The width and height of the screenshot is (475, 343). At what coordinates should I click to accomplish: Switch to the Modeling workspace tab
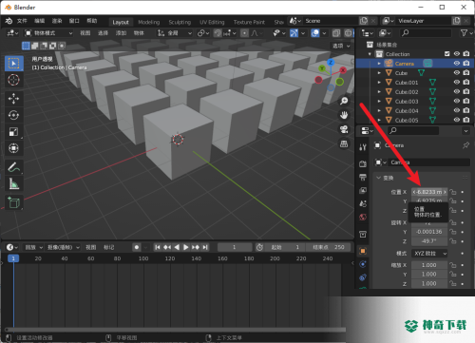[x=149, y=22]
